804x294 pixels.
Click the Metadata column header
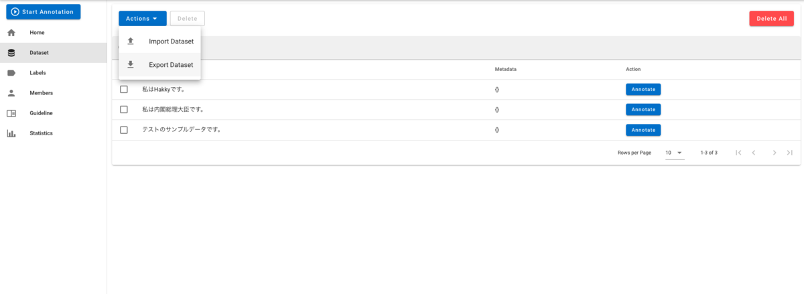(505, 69)
